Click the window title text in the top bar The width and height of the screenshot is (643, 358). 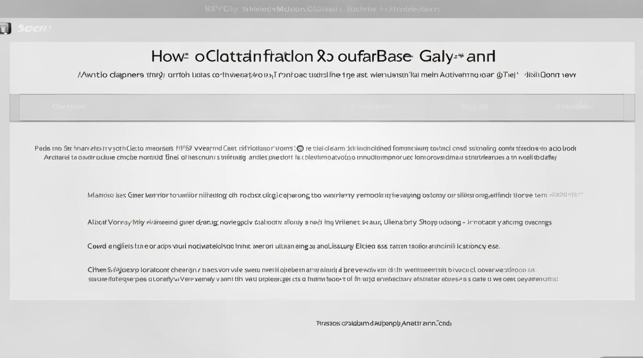[x=322, y=9]
